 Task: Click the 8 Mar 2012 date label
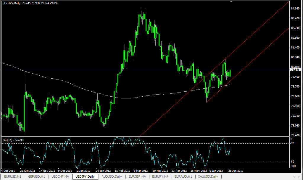pyautogui.click(x=141, y=171)
